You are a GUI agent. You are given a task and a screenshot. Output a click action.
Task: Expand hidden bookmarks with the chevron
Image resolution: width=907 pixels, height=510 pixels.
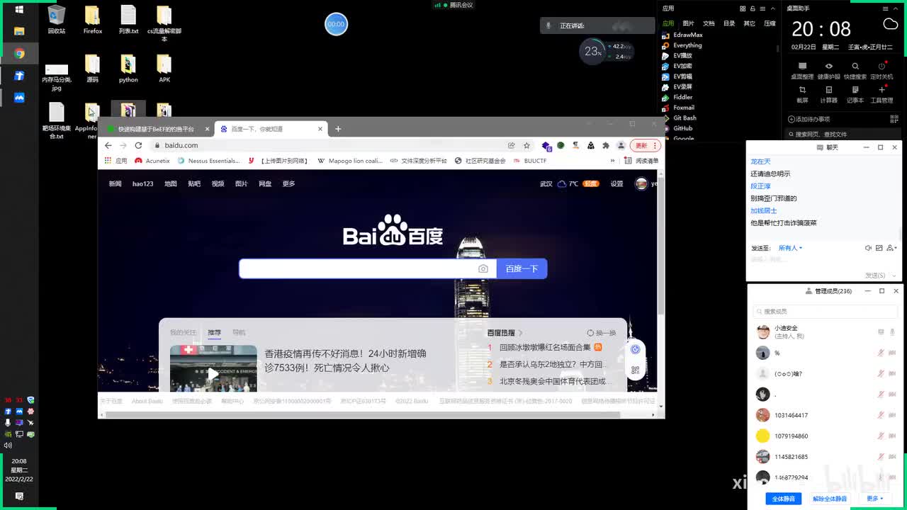coord(613,161)
